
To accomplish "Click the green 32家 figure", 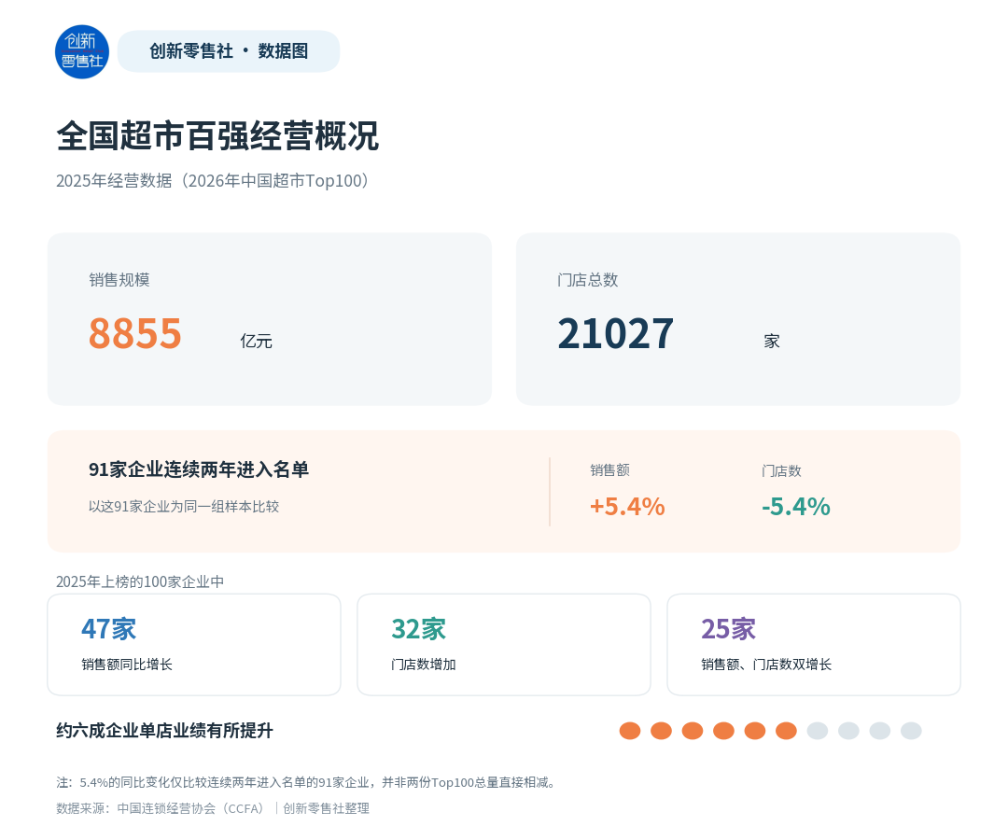I will [x=418, y=628].
